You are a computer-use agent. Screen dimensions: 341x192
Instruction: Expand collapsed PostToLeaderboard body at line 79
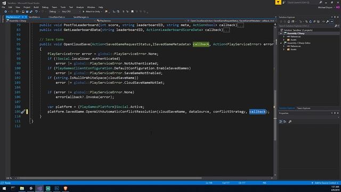click(240, 25)
